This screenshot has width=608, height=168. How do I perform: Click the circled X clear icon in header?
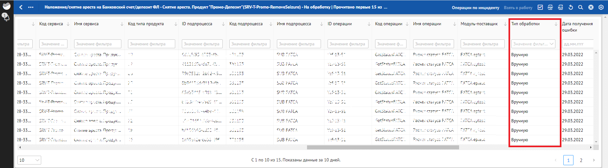591,7
